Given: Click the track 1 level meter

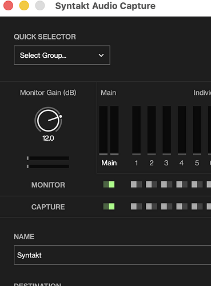Looking at the screenshot, I should click(x=137, y=130).
